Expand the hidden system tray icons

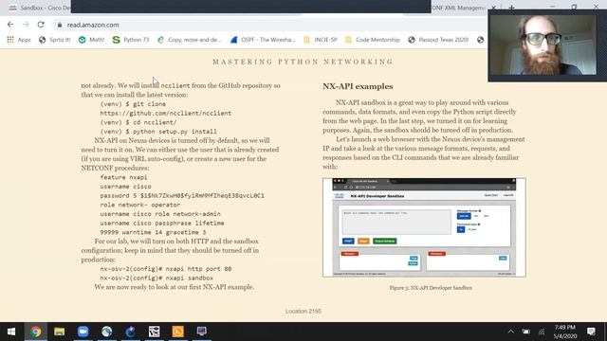[511, 332]
